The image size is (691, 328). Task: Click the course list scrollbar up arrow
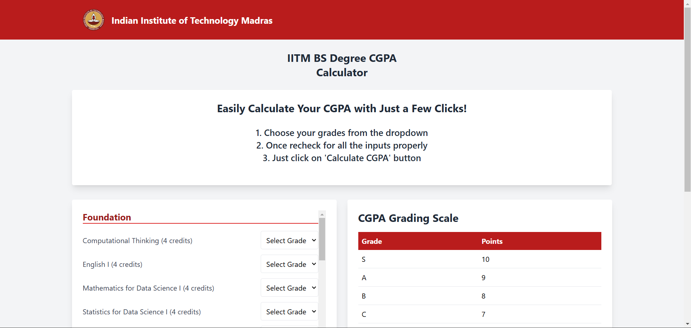pos(322,214)
